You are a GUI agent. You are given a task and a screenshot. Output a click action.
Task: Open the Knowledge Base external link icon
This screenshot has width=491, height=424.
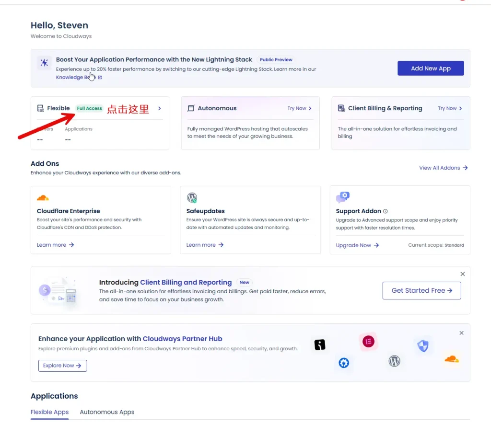(x=100, y=77)
